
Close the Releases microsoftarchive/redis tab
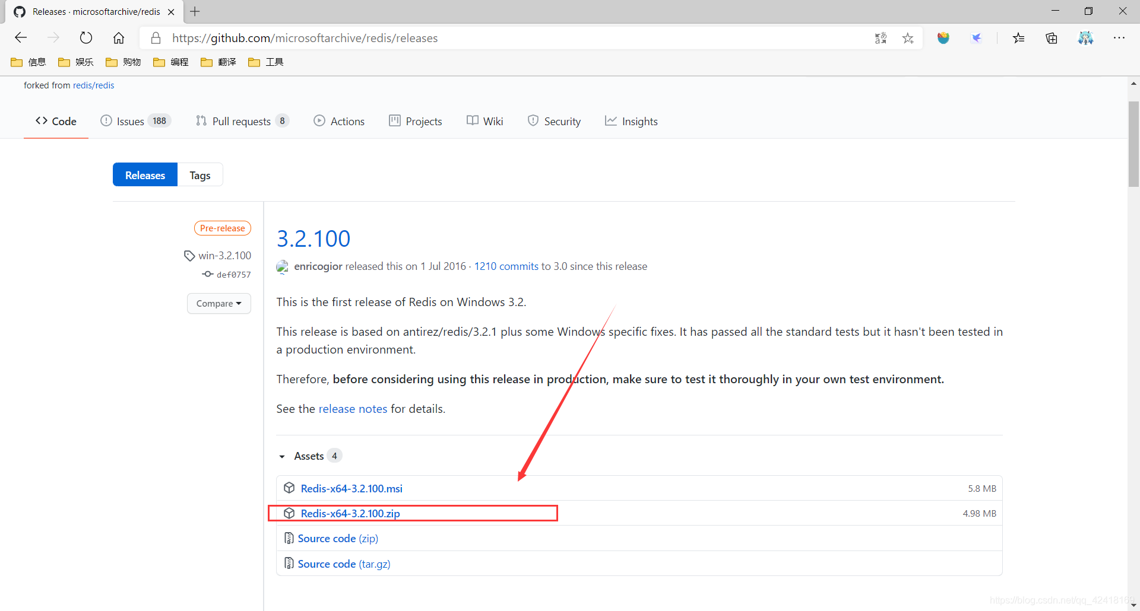click(x=171, y=12)
